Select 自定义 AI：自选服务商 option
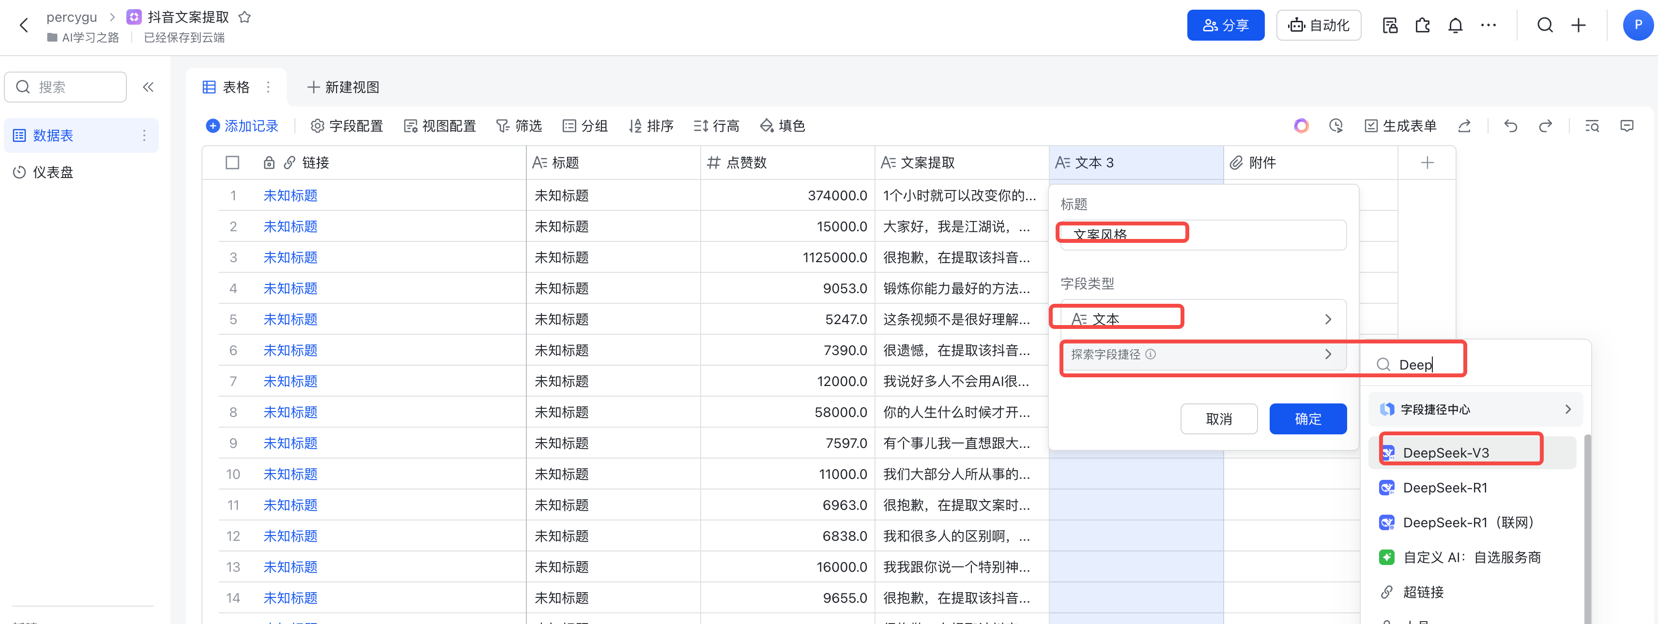The height and width of the screenshot is (624, 1658). point(1473,557)
